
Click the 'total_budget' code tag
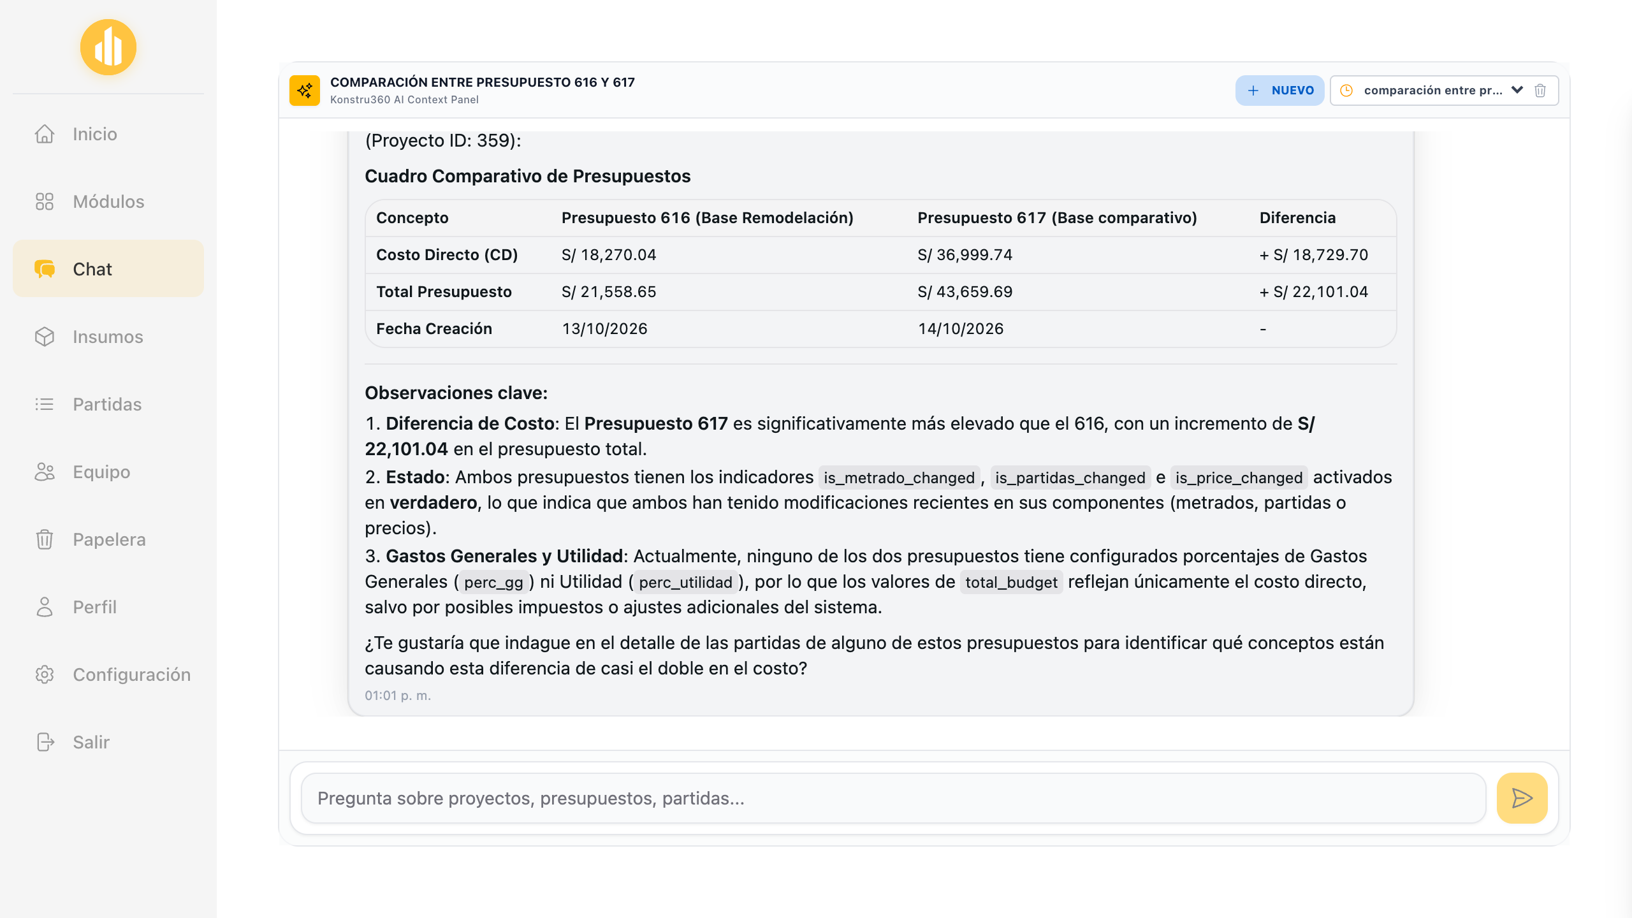[1011, 582]
